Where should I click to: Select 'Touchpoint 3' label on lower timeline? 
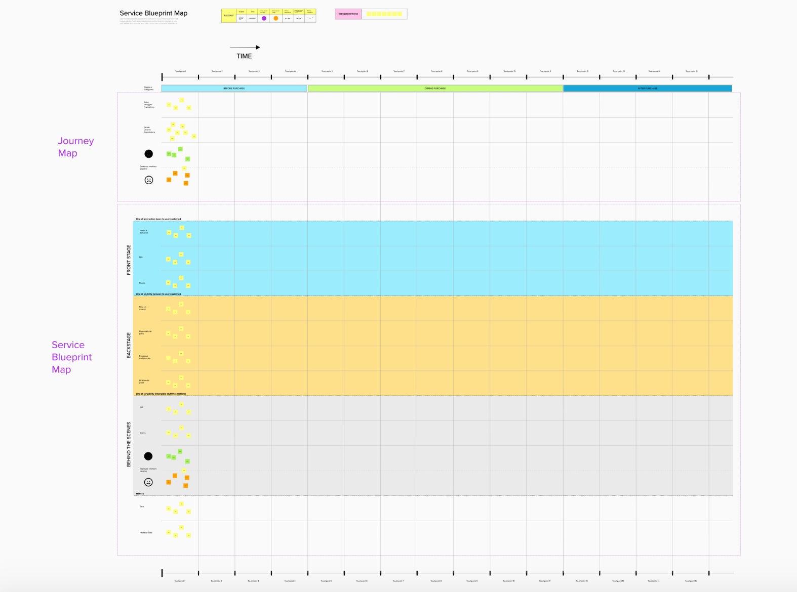pyautogui.click(x=253, y=581)
